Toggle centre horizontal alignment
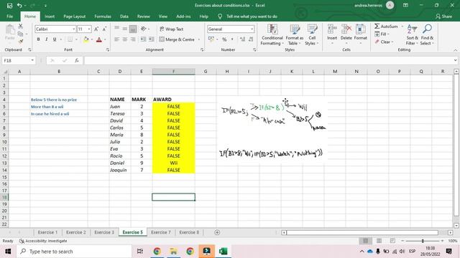The image size is (460, 258). click(x=125, y=39)
